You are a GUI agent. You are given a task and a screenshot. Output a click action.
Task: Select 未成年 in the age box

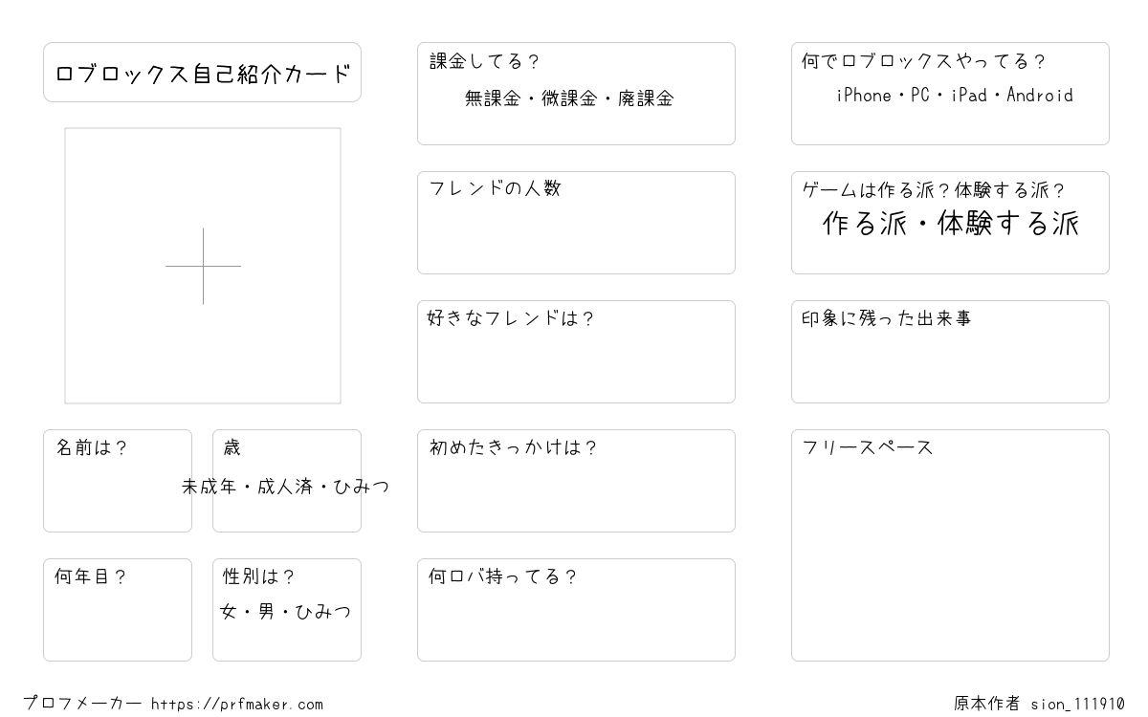(210, 487)
